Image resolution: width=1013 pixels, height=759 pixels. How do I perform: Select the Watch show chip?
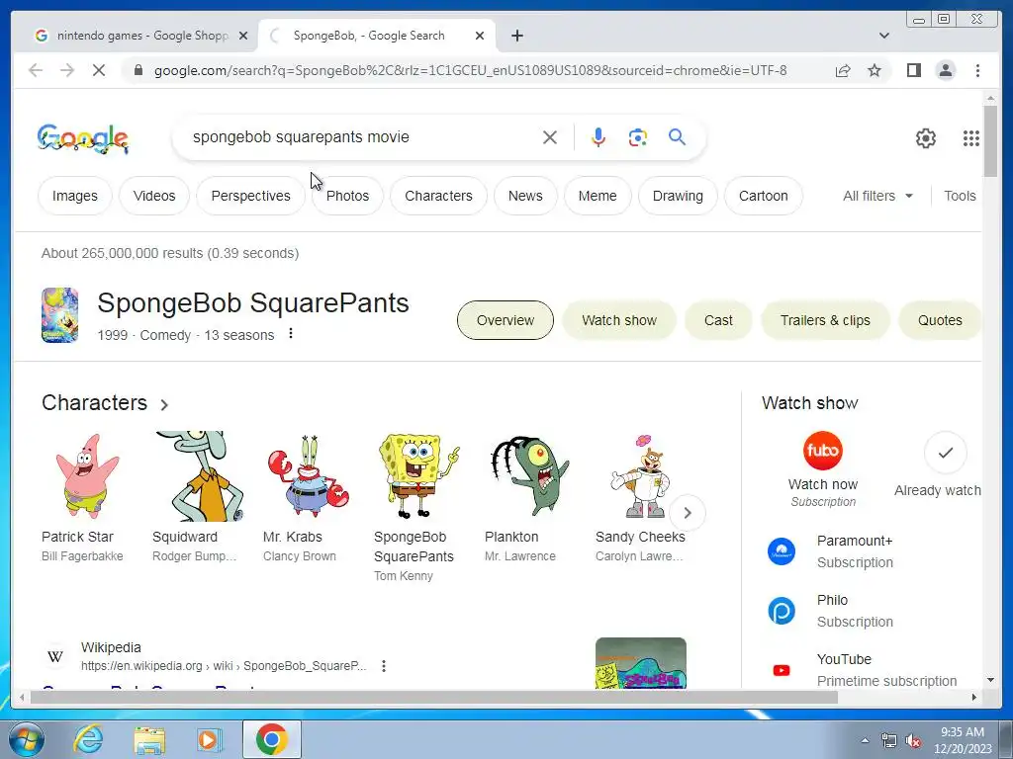click(619, 320)
